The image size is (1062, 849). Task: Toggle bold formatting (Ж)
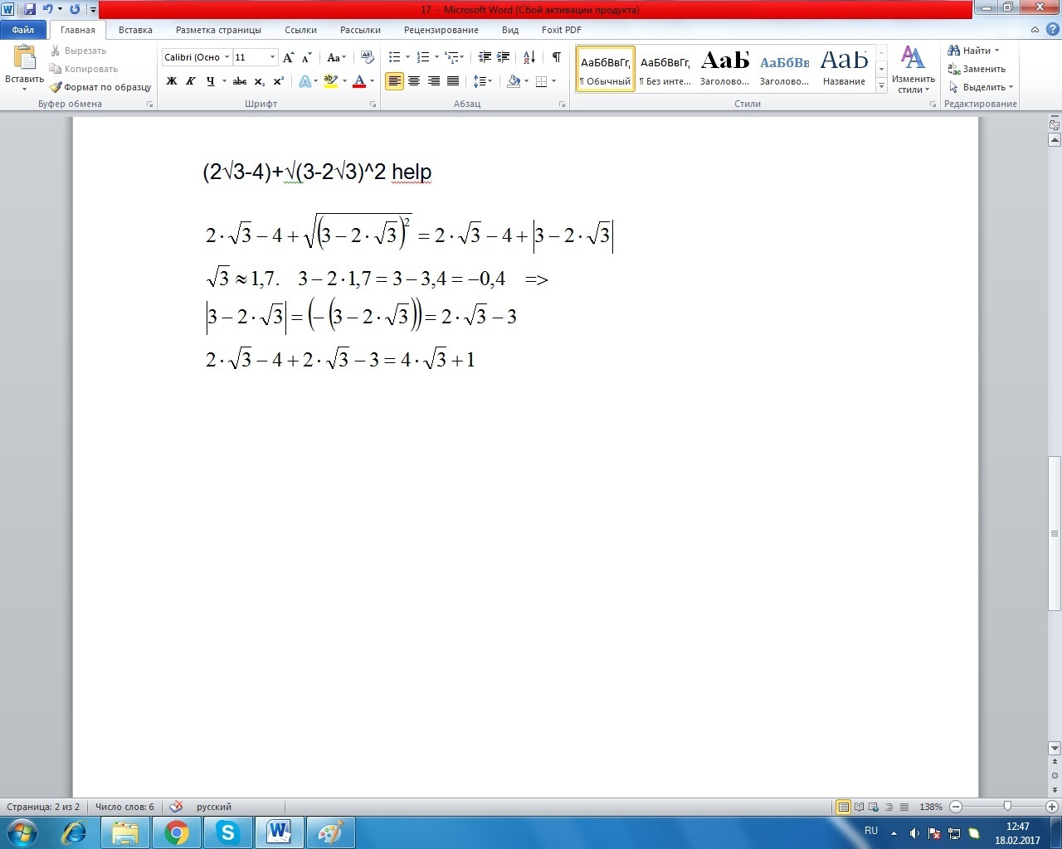172,81
